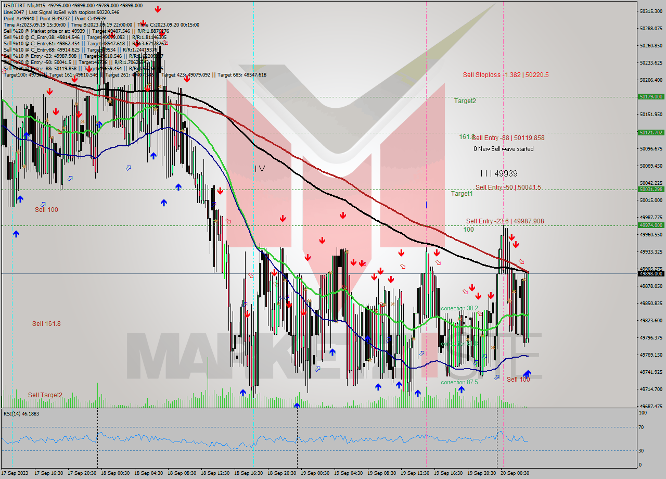
Task: Select the 'Sell 161.8' label
Action: 46,324
